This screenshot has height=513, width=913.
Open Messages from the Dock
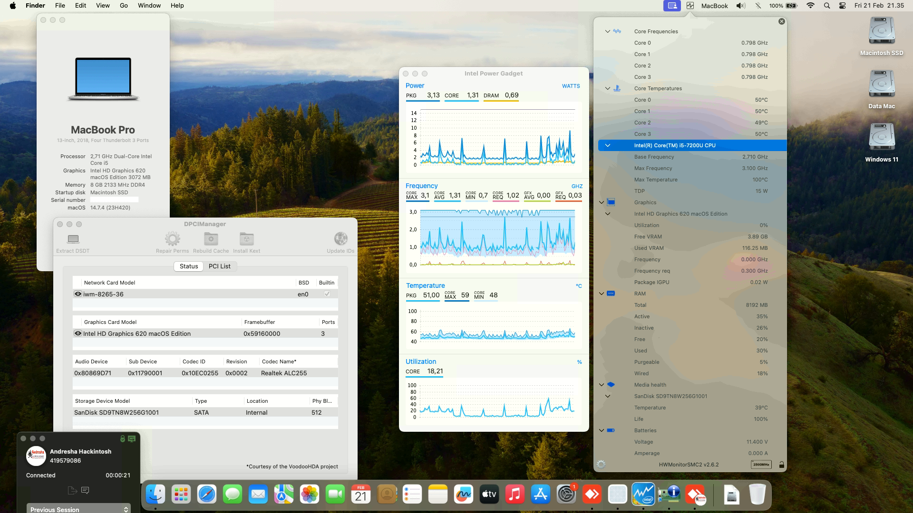(x=233, y=495)
